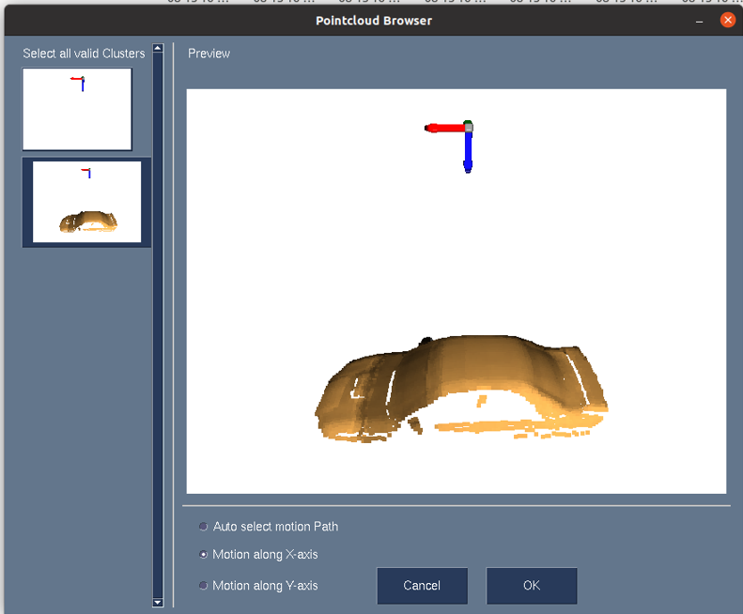Click the cluster list vertical scrollbar track
Image resolution: width=743 pixels, height=614 pixels.
pyautogui.click(x=158, y=325)
